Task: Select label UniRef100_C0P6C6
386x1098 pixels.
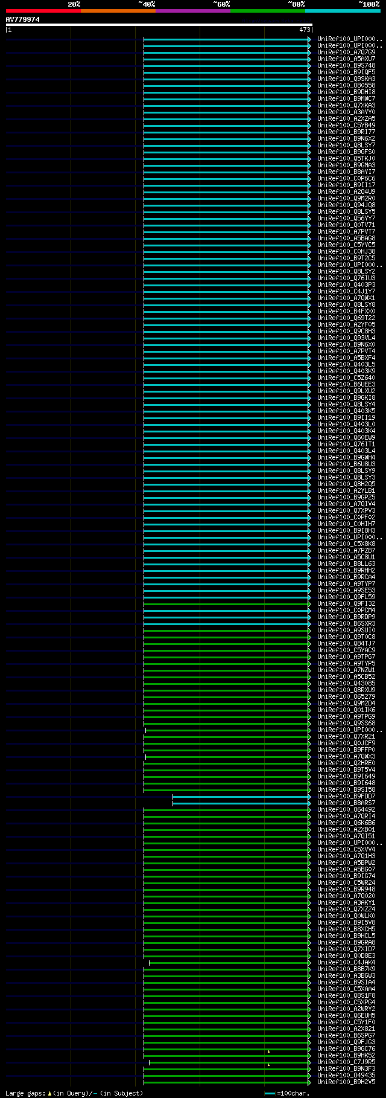Action: 346,179
